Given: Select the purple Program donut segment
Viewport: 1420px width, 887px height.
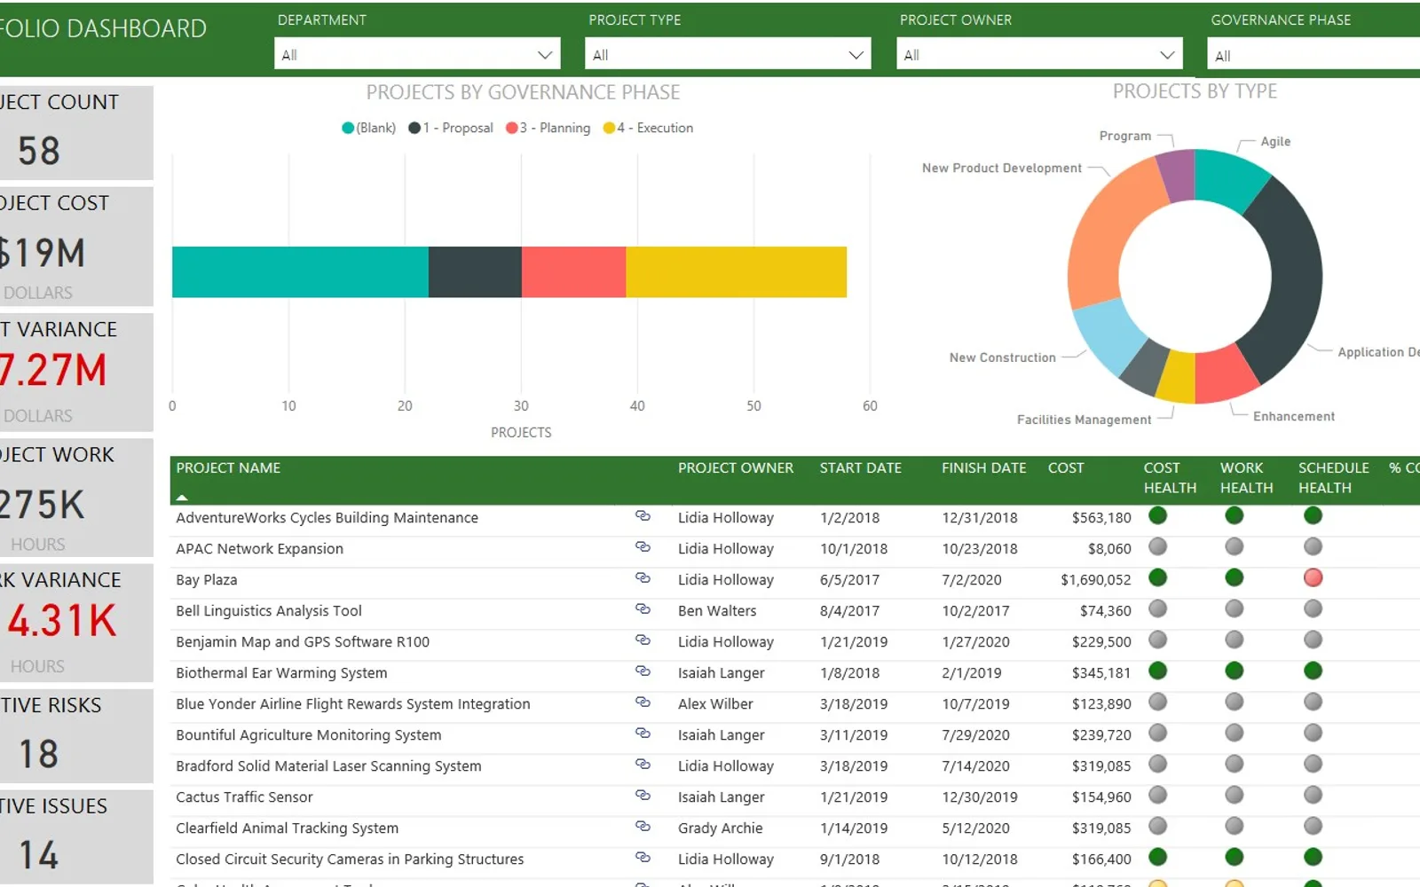Looking at the screenshot, I should (x=1177, y=174).
